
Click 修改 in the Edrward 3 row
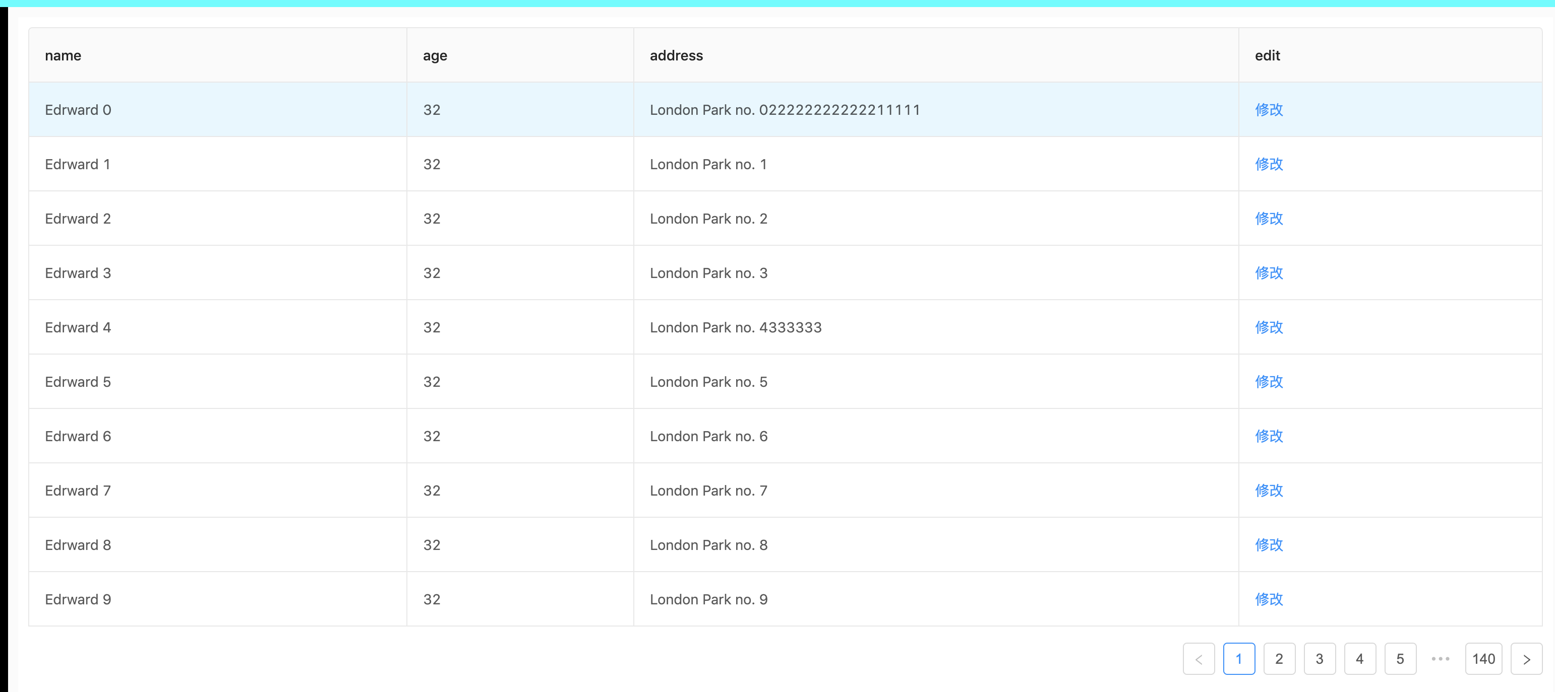(x=1269, y=273)
